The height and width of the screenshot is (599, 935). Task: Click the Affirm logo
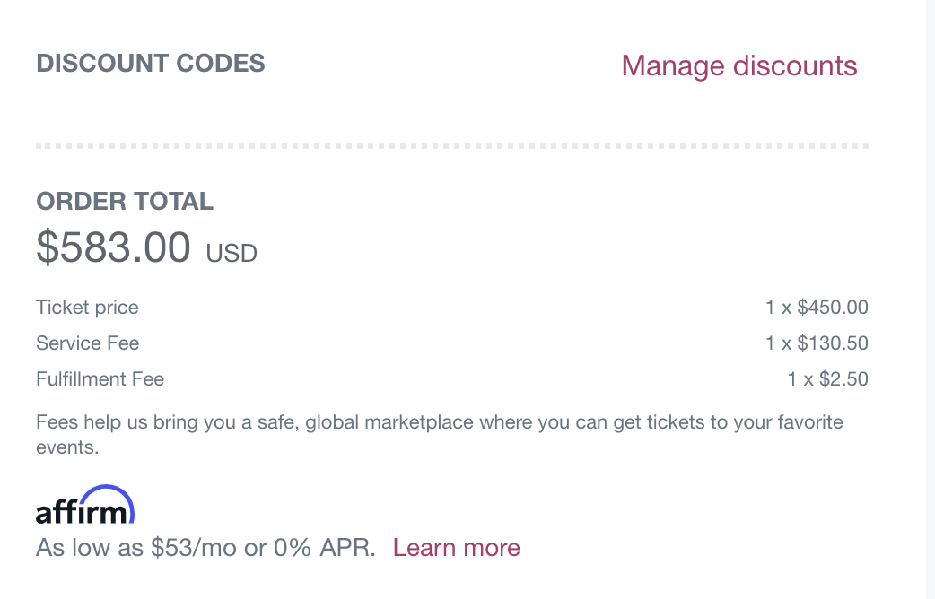coord(84,508)
